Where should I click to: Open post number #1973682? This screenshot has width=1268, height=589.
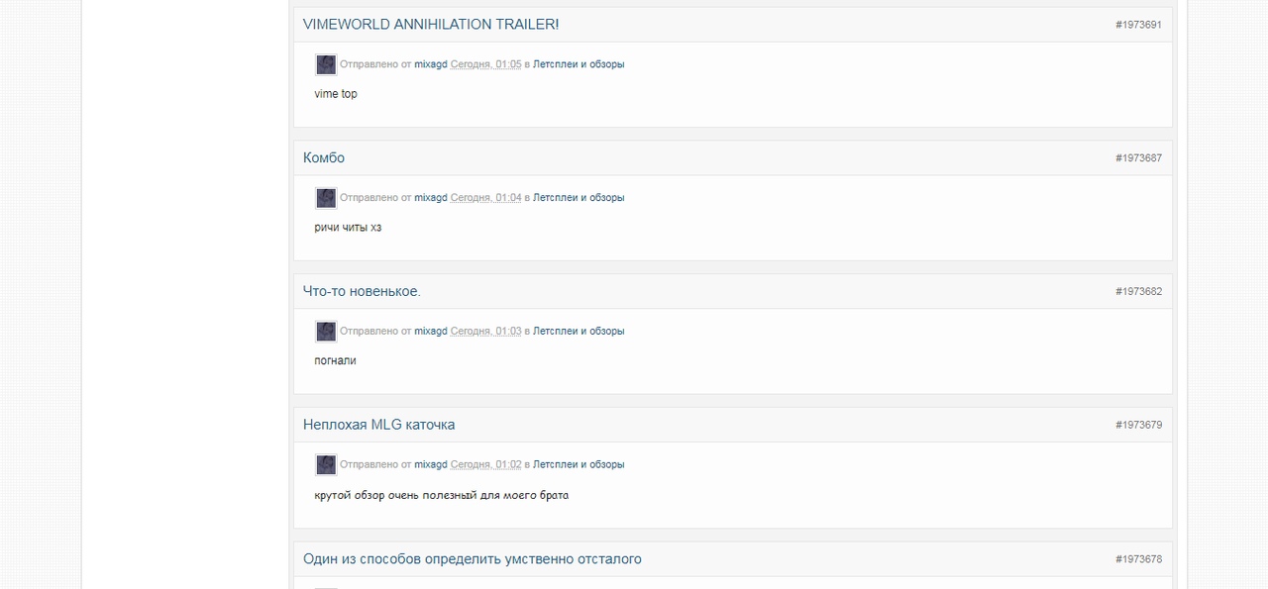tap(1138, 292)
